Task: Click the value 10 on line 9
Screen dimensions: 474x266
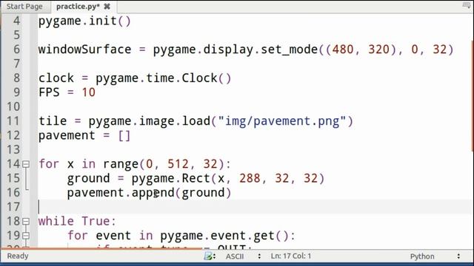Action: (x=89, y=92)
